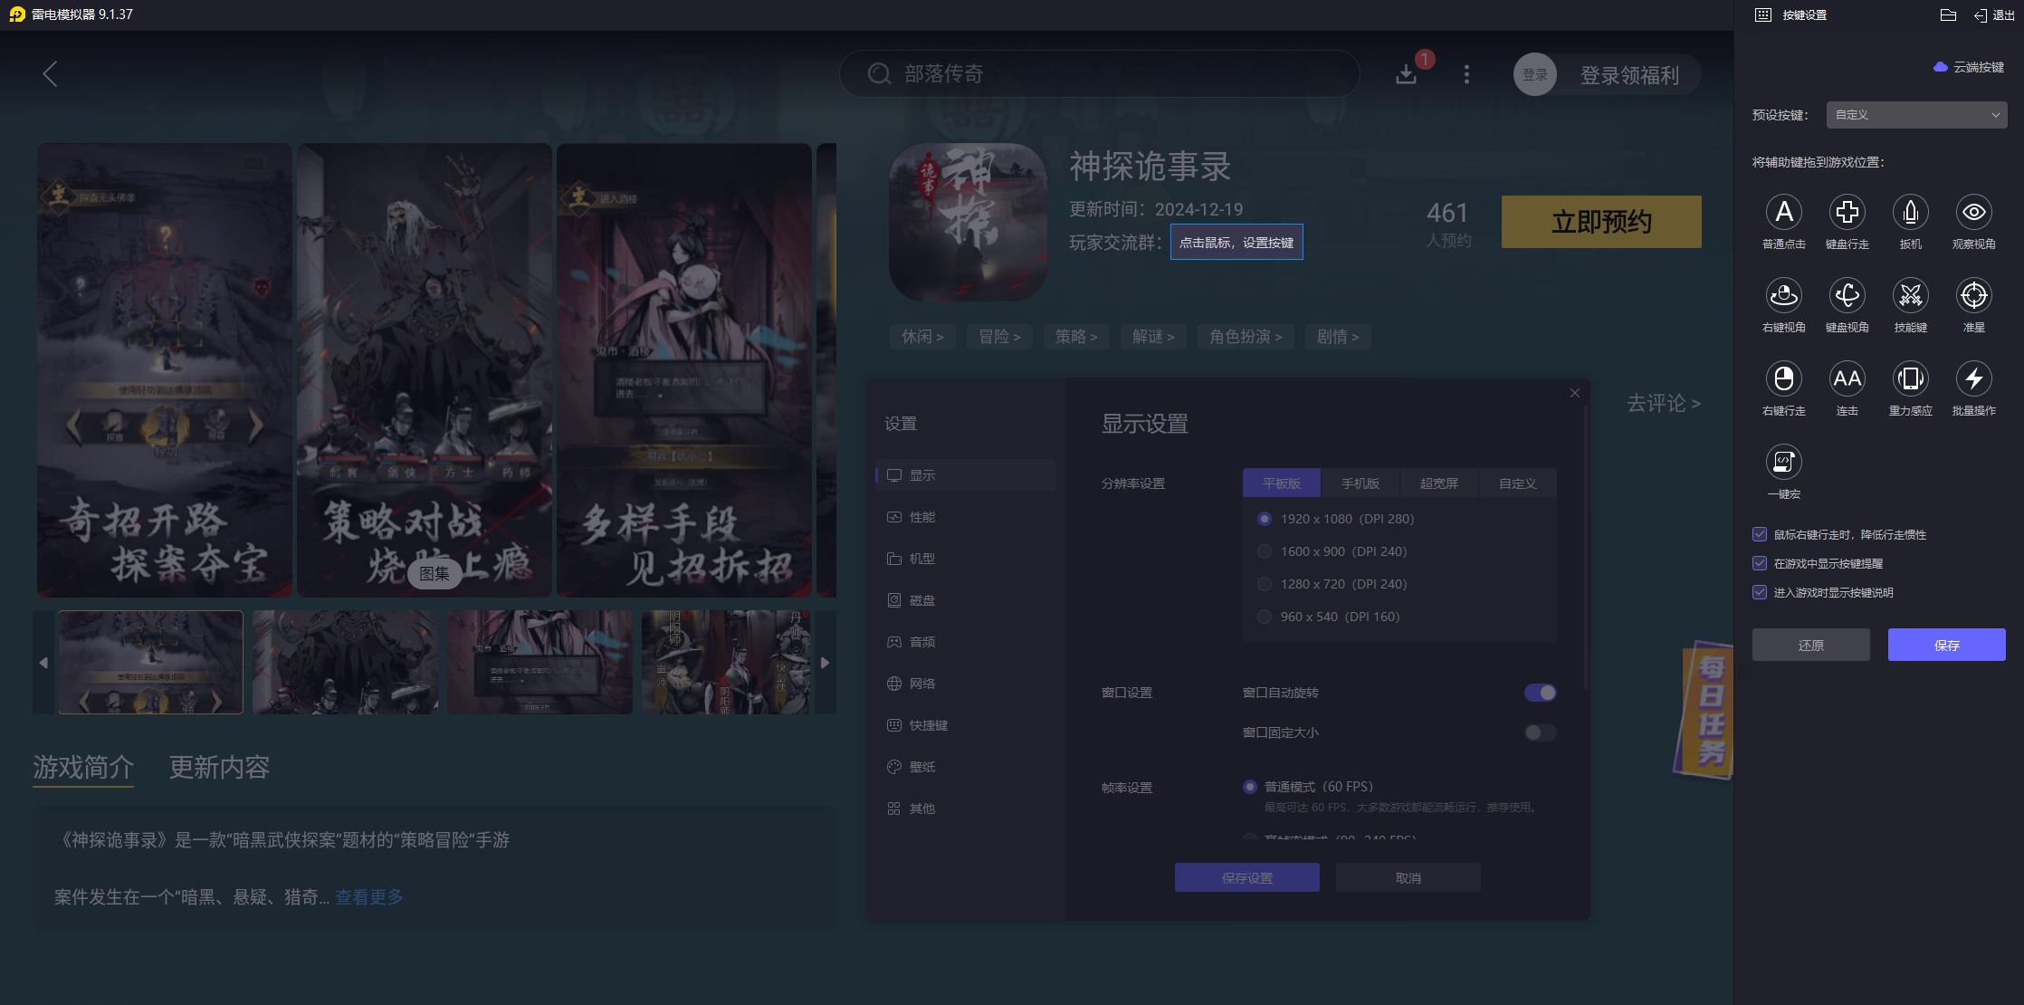Open 性能 settings section
The height and width of the screenshot is (1005, 2024).
966,517
